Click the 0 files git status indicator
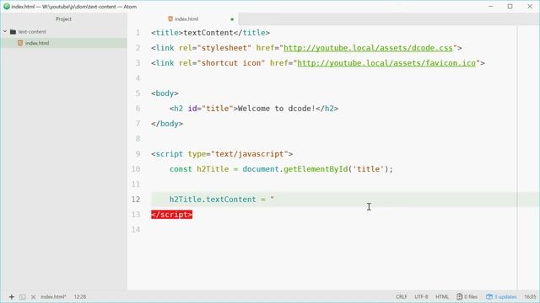This screenshot has width=540, height=303. tap(467, 297)
